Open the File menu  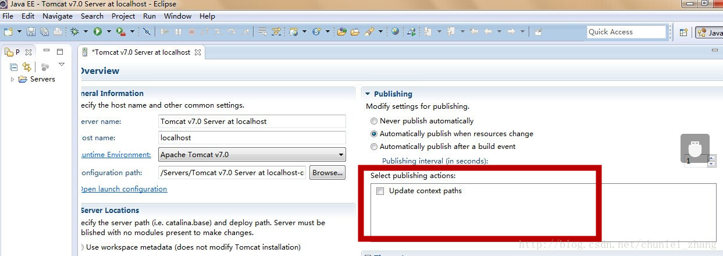pos(8,16)
